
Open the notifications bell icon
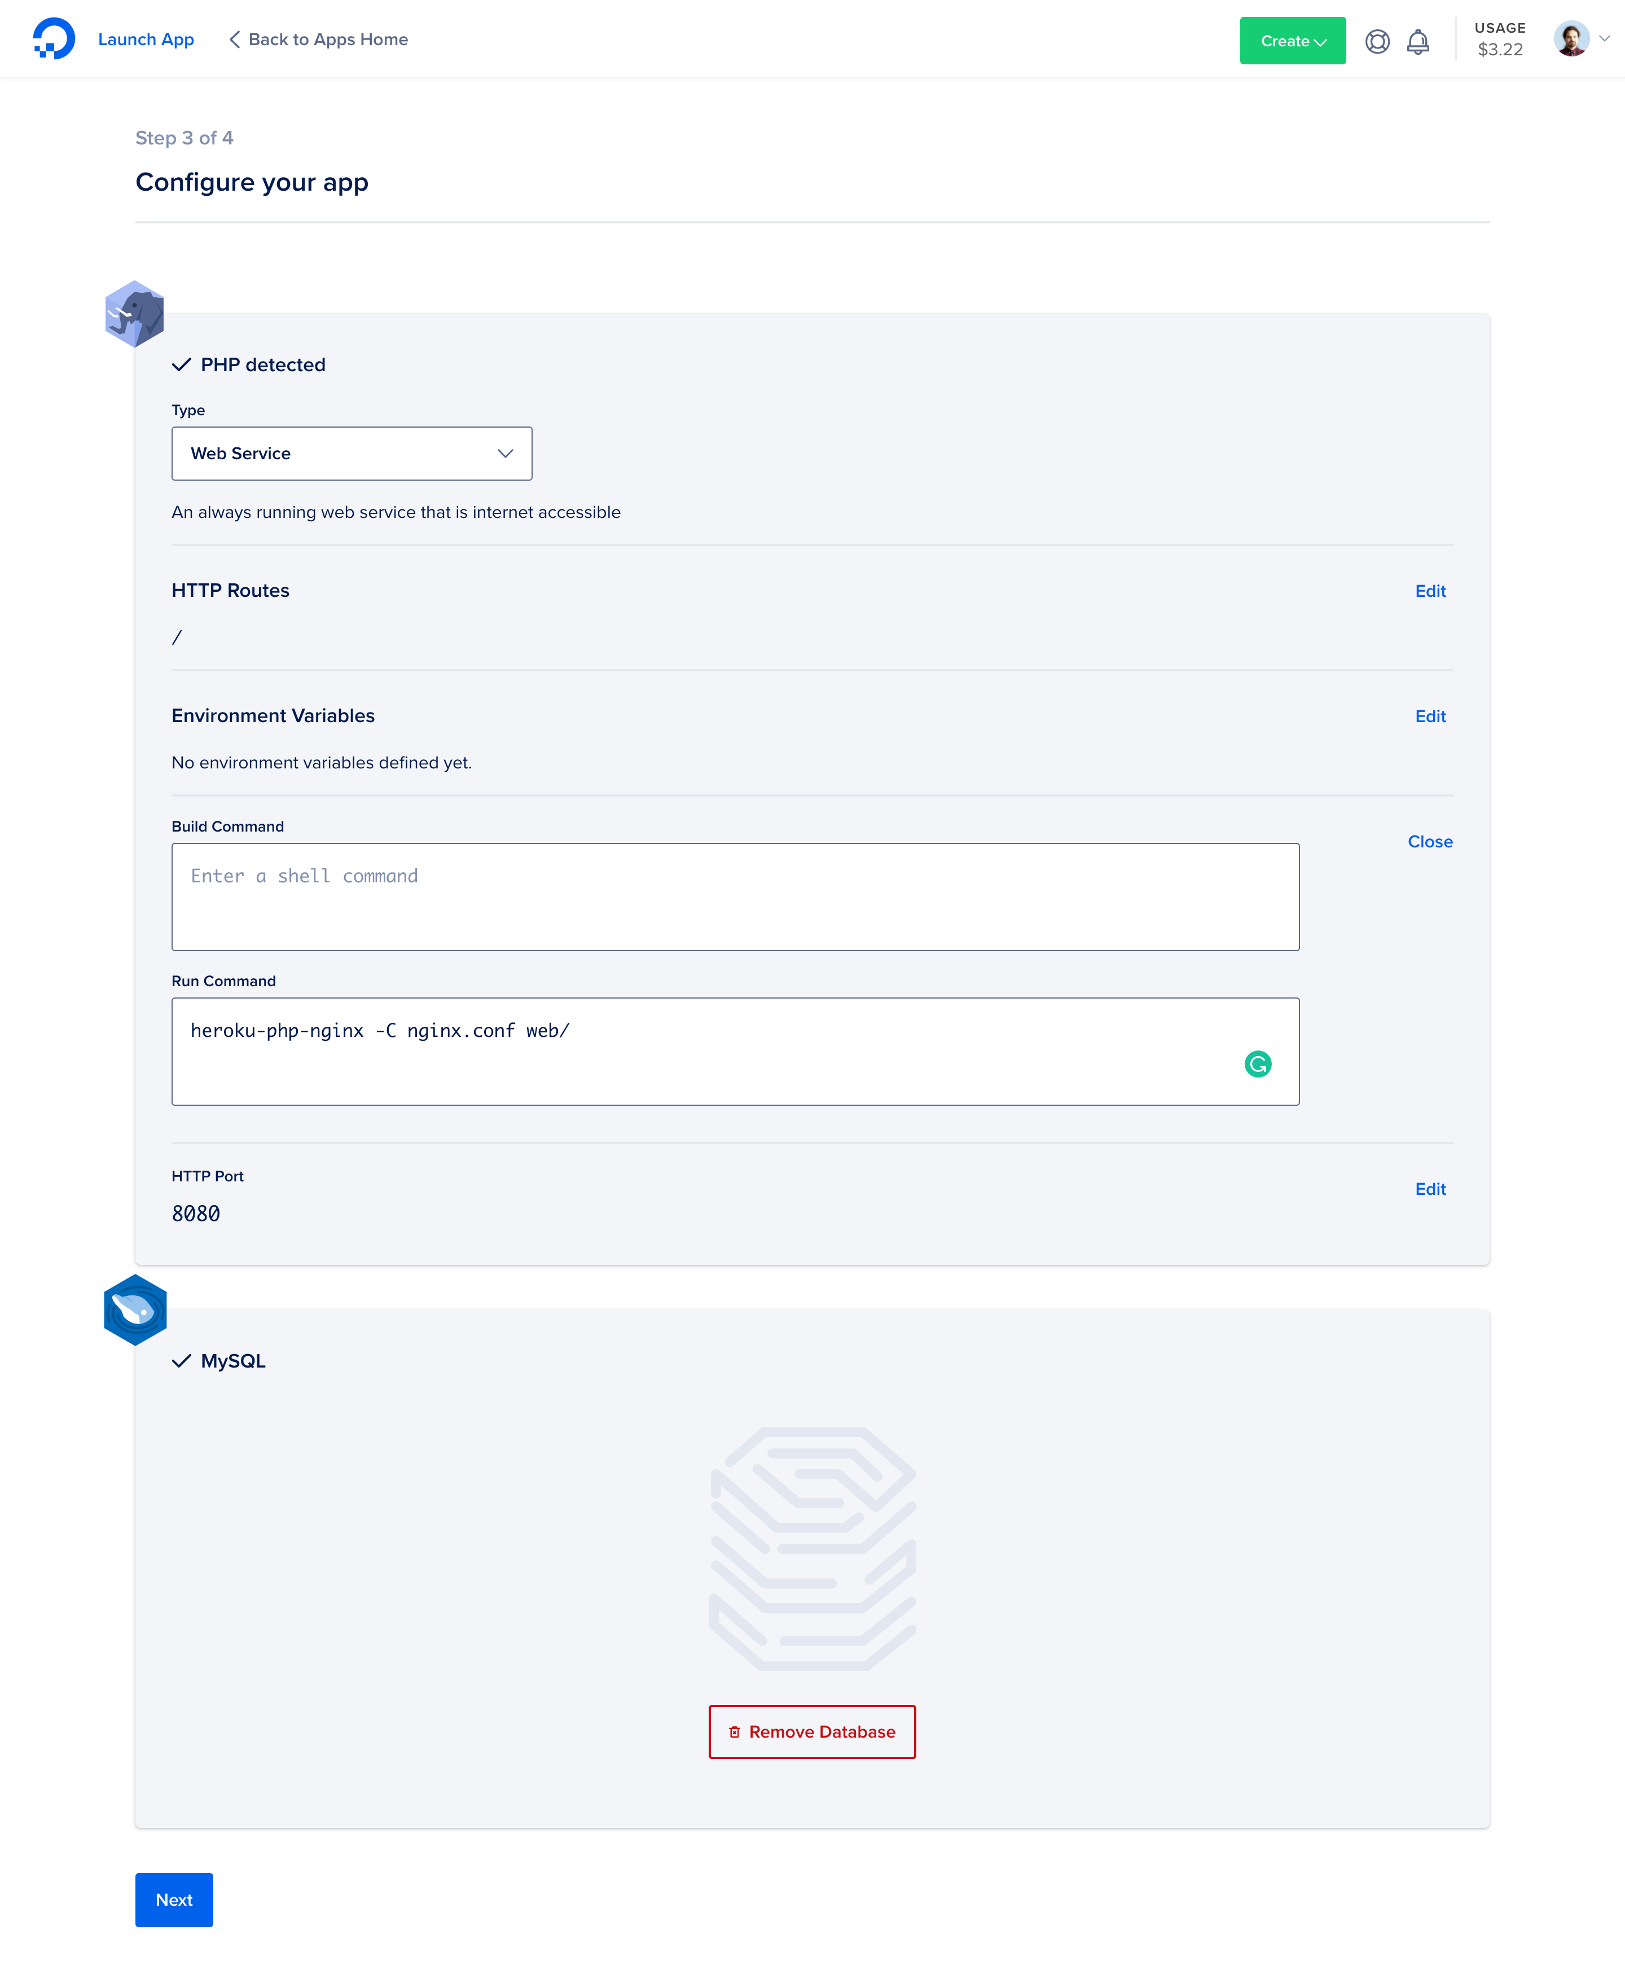(x=1418, y=41)
